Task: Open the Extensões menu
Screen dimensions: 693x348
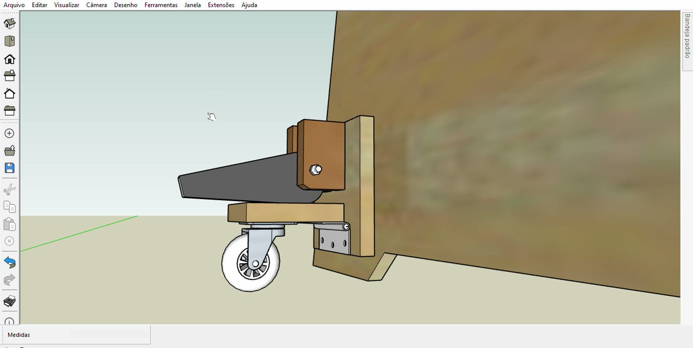Action: pyautogui.click(x=221, y=5)
